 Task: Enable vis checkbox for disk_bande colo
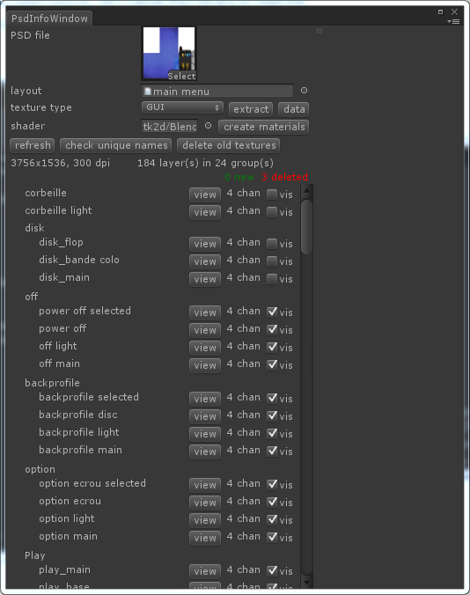[272, 261]
